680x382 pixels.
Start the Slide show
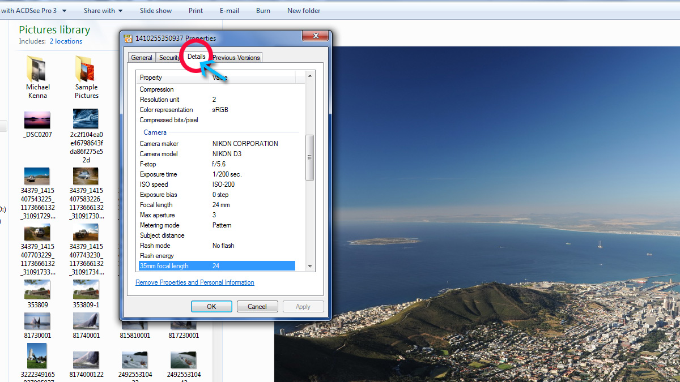pyautogui.click(x=156, y=11)
